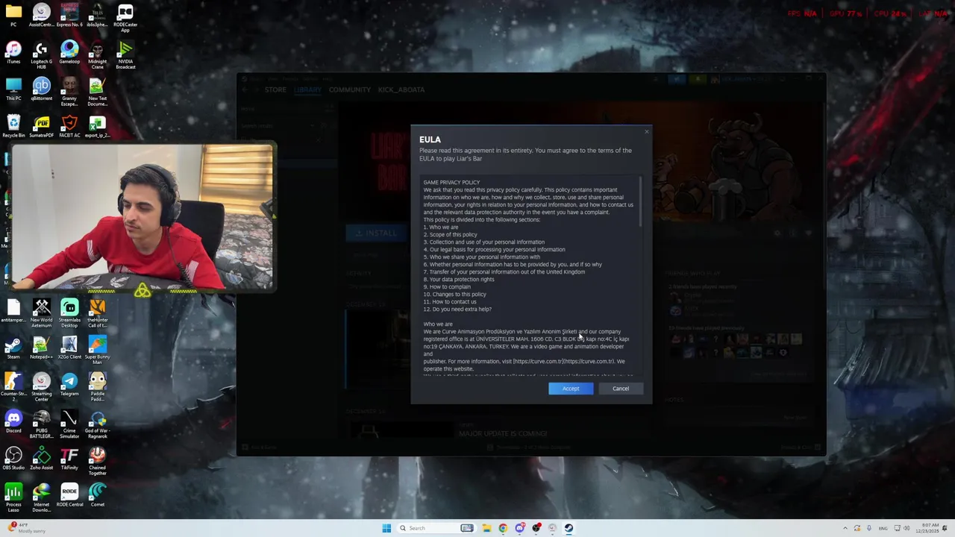
Task: Launch New World Aeternum shortcut
Action: coord(41,313)
